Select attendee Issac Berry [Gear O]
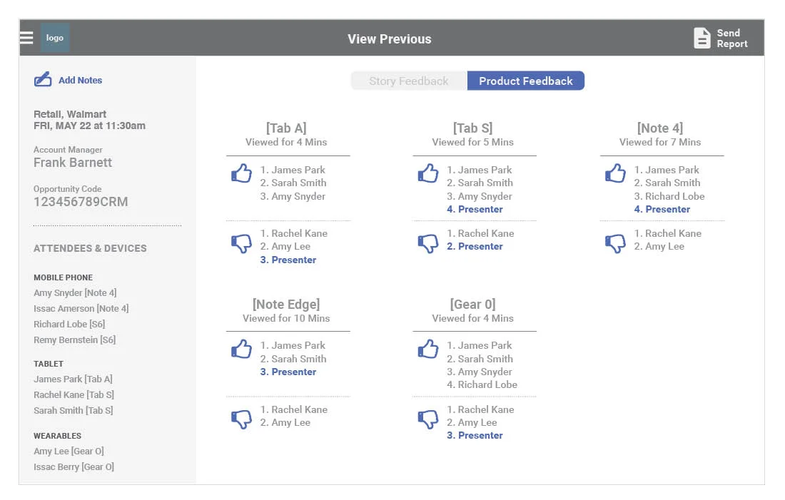 pyautogui.click(x=74, y=467)
